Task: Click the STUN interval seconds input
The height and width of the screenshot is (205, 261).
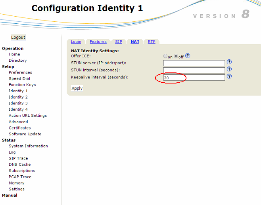Action: (194, 70)
